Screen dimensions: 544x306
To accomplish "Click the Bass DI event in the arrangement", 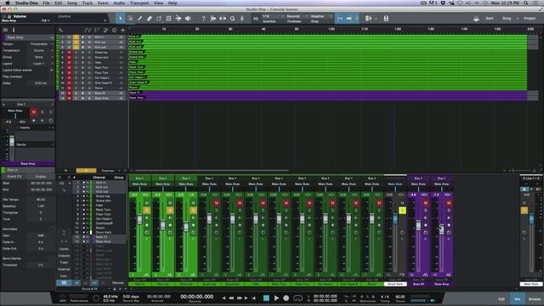I will 328,93.
